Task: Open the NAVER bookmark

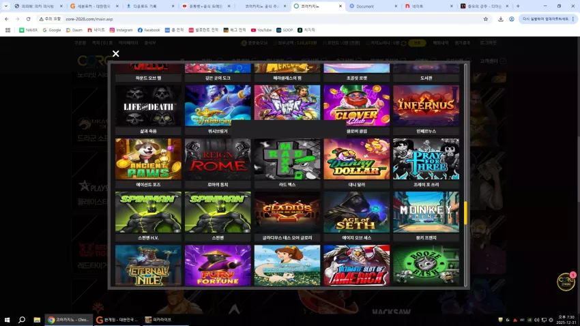Action: click(x=28, y=30)
